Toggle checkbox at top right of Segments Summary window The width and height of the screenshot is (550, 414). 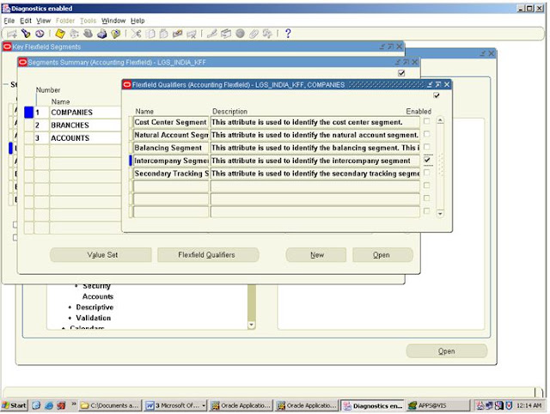coord(401,73)
